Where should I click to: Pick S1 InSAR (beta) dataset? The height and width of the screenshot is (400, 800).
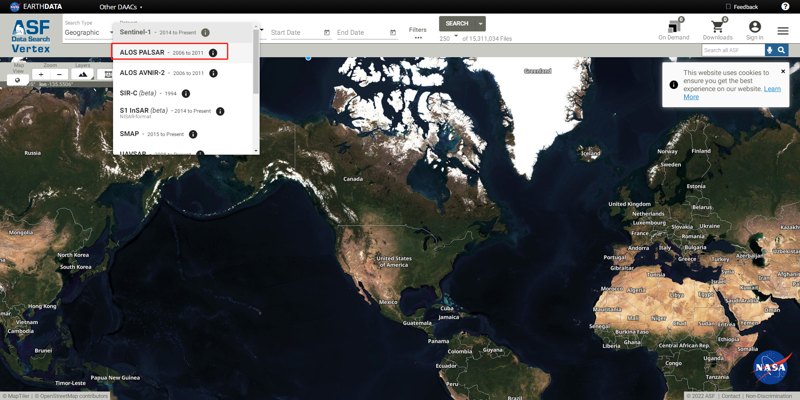[x=183, y=112]
